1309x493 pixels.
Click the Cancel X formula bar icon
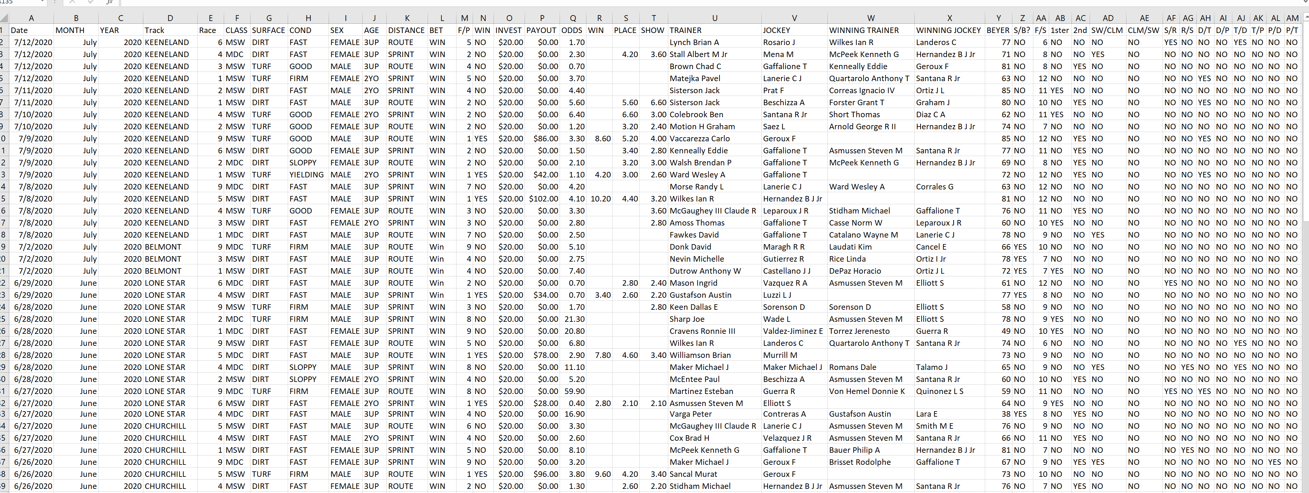point(72,2)
